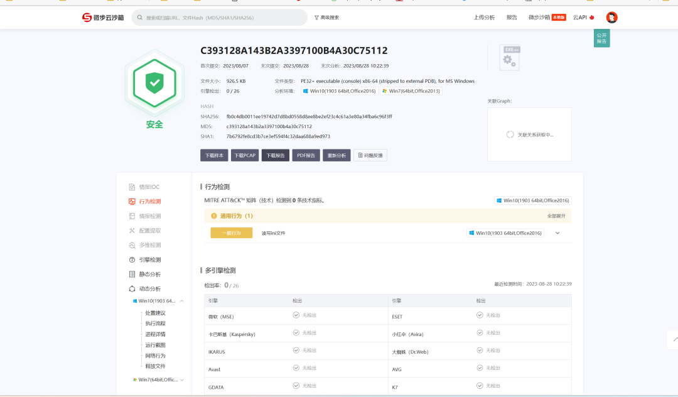Click the 配置提取 tools icon in the sidebar
The image size is (678, 397).
tap(132, 231)
